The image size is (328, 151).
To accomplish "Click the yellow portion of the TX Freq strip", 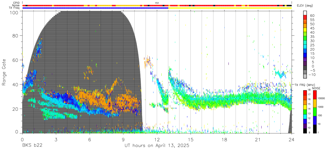I will (x=230, y=8).
